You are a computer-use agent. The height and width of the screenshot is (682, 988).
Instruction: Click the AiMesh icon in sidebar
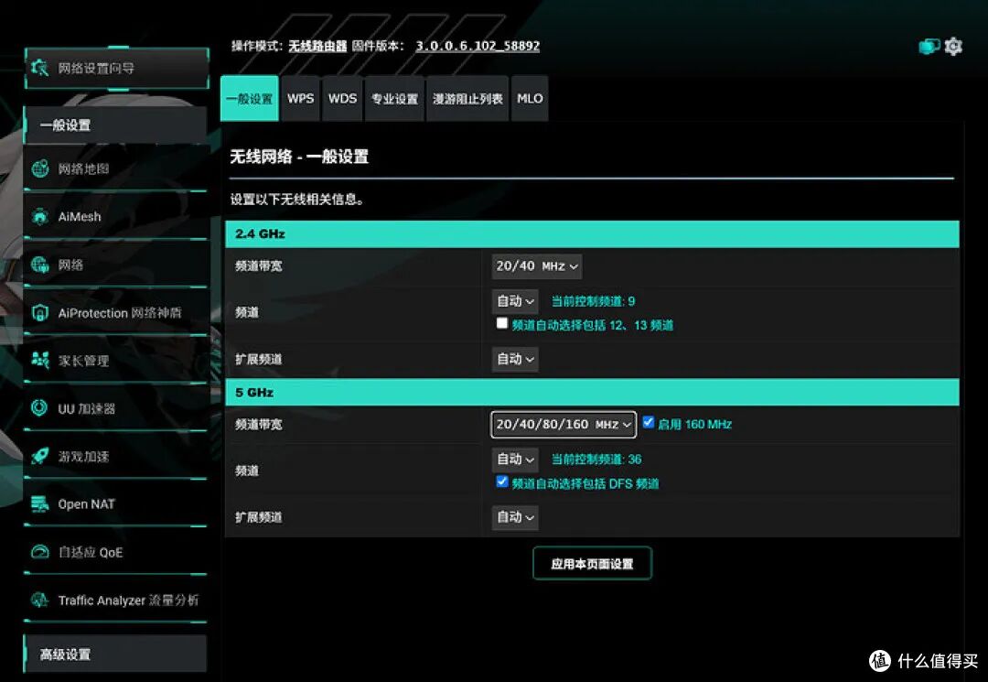pos(39,216)
